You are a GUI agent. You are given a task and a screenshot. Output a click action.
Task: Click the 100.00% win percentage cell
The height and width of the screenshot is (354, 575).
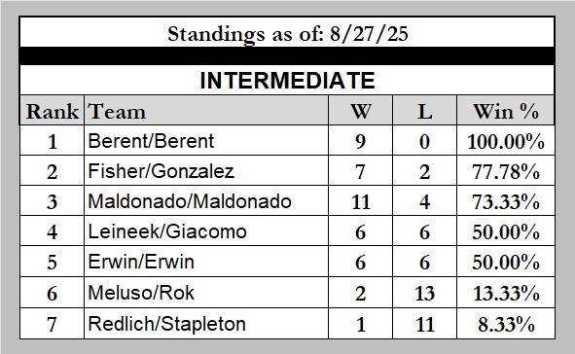pyautogui.click(x=506, y=141)
